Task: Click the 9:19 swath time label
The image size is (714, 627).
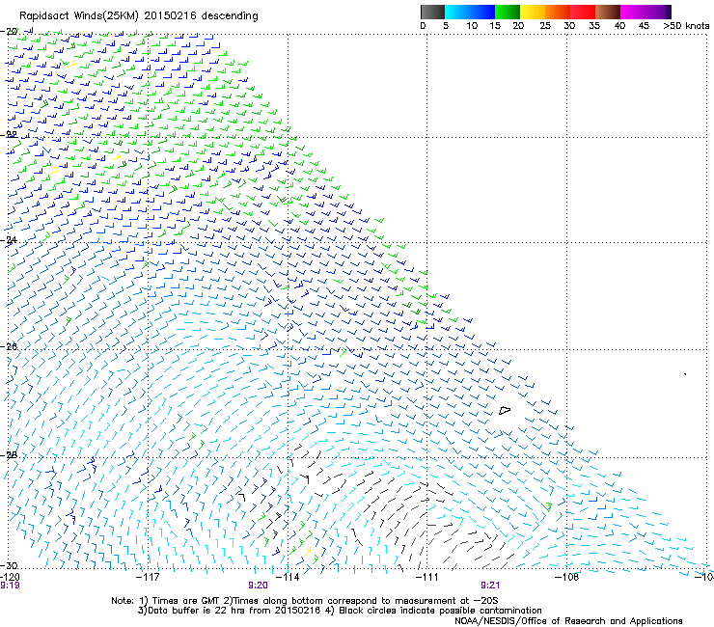Action: coord(10,586)
